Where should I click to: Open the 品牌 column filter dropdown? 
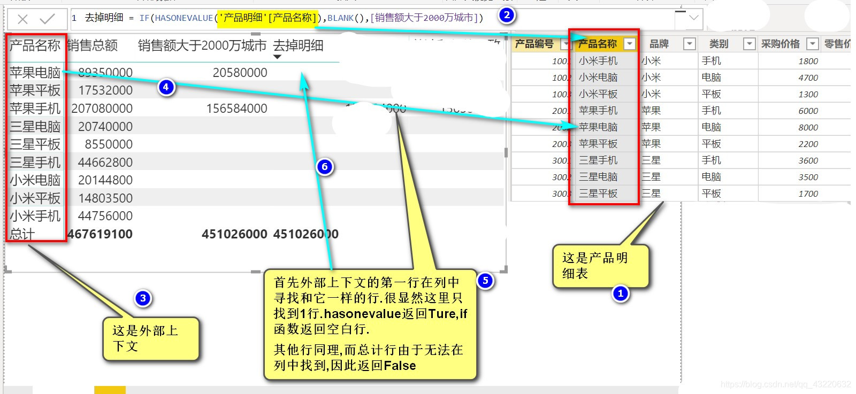690,44
